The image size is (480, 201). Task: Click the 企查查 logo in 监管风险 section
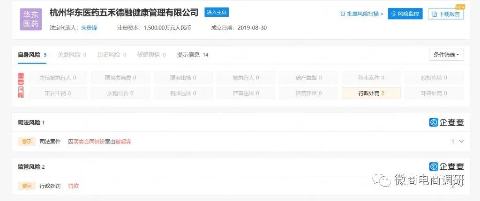click(x=447, y=166)
